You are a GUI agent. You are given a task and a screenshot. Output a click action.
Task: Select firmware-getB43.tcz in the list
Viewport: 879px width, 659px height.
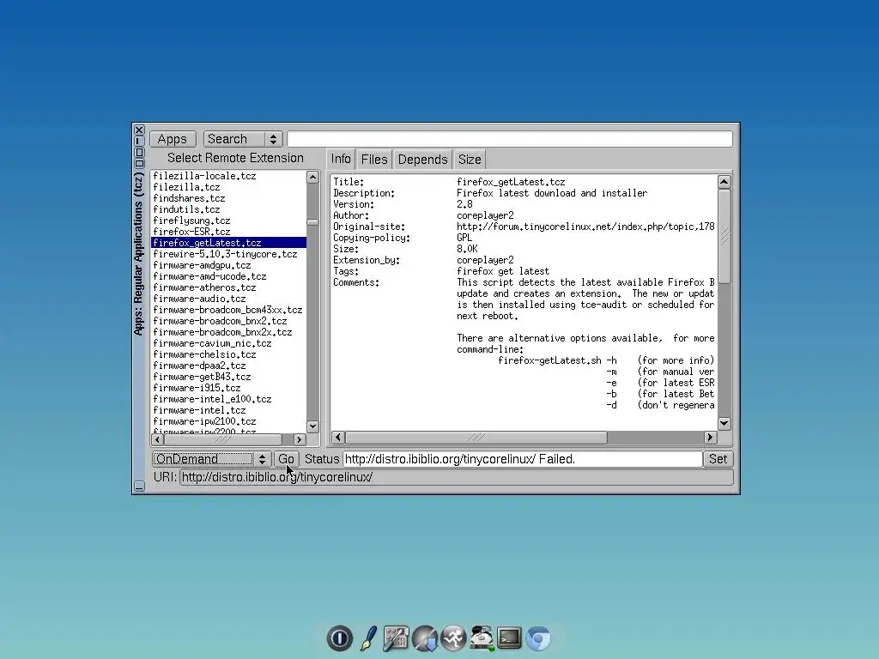coord(228,378)
